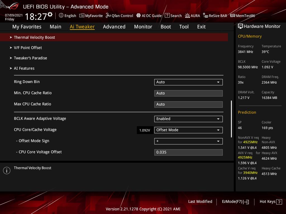
Task: Click the 16384 MB capacity value
Action: pyautogui.click(x=270, y=98)
